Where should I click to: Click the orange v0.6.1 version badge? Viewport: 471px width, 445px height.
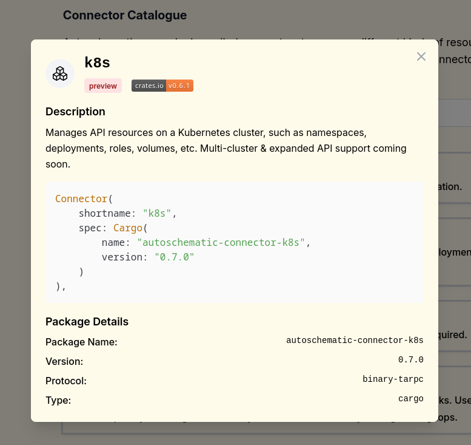point(179,86)
